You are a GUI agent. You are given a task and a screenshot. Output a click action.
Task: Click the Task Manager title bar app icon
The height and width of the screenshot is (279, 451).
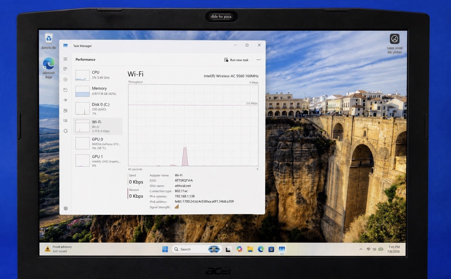coord(65,46)
